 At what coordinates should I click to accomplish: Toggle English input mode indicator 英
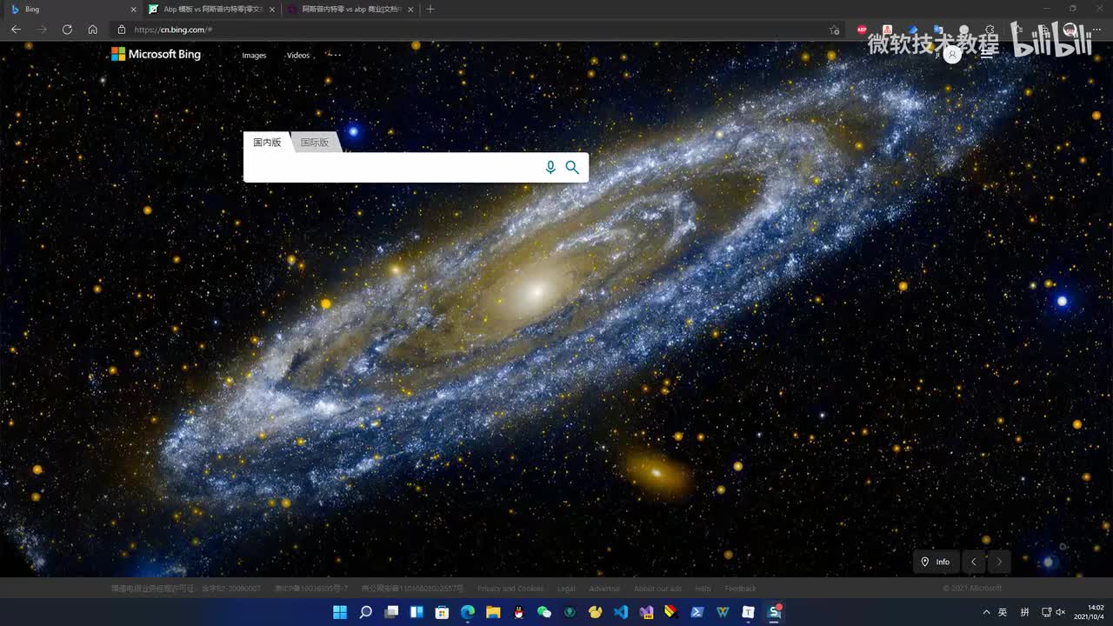(1003, 612)
